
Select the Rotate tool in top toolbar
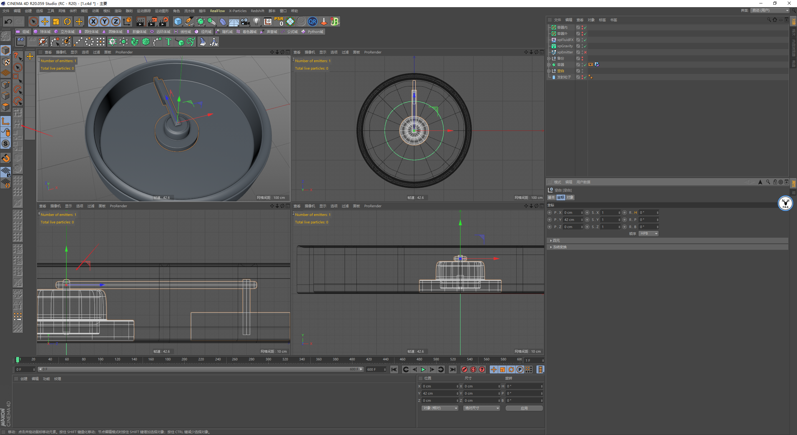[x=67, y=21]
